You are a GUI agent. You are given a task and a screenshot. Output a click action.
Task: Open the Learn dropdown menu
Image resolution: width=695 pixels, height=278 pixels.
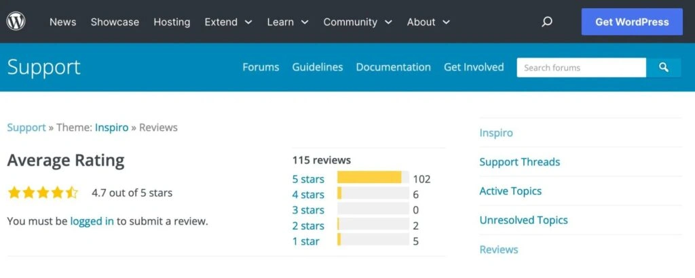coord(288,22)
